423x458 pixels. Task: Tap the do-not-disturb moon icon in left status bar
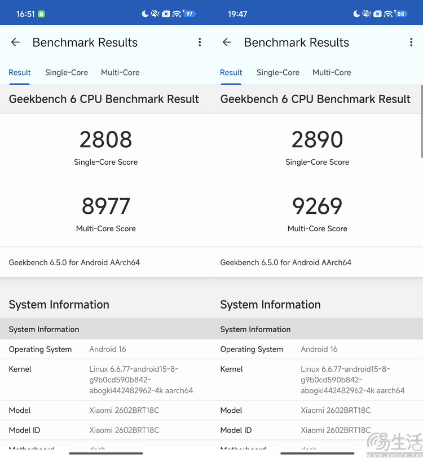click(x=145, y=13)
